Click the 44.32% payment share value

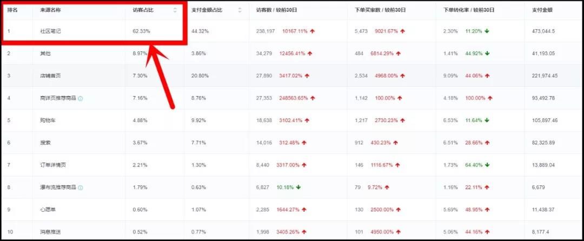pos(200,31)
